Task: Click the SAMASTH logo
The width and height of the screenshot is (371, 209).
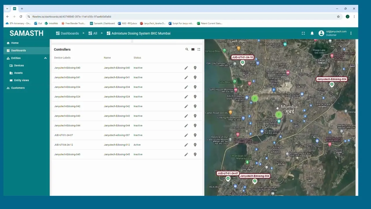Action: point(26,33)
